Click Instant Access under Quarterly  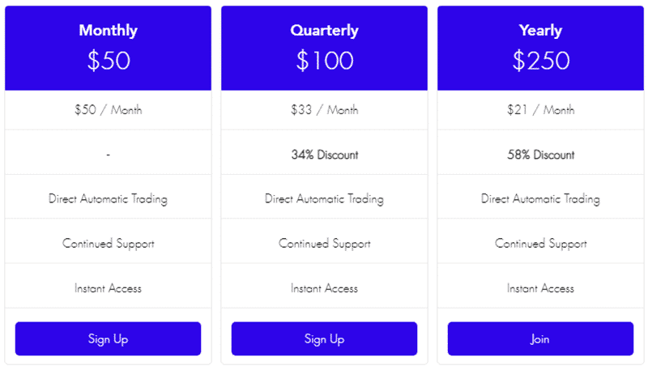point(325,288)
